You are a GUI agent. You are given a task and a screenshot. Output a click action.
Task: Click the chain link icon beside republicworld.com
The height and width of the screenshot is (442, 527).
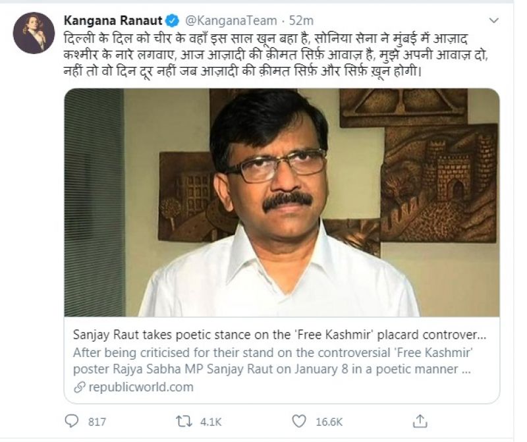tap(79, 387)
